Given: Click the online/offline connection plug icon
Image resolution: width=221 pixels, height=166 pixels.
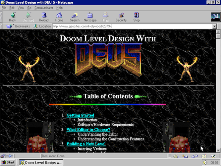Looking at the screenshot, I should click(x=10, y=156).
